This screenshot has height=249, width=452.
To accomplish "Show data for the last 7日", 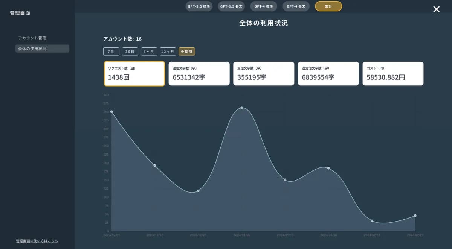I will tap(111, 52).
